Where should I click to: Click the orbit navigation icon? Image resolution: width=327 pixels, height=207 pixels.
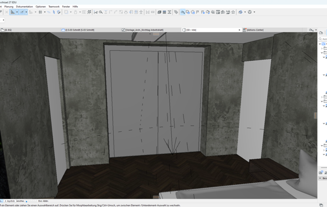click(x=249, y=12)
